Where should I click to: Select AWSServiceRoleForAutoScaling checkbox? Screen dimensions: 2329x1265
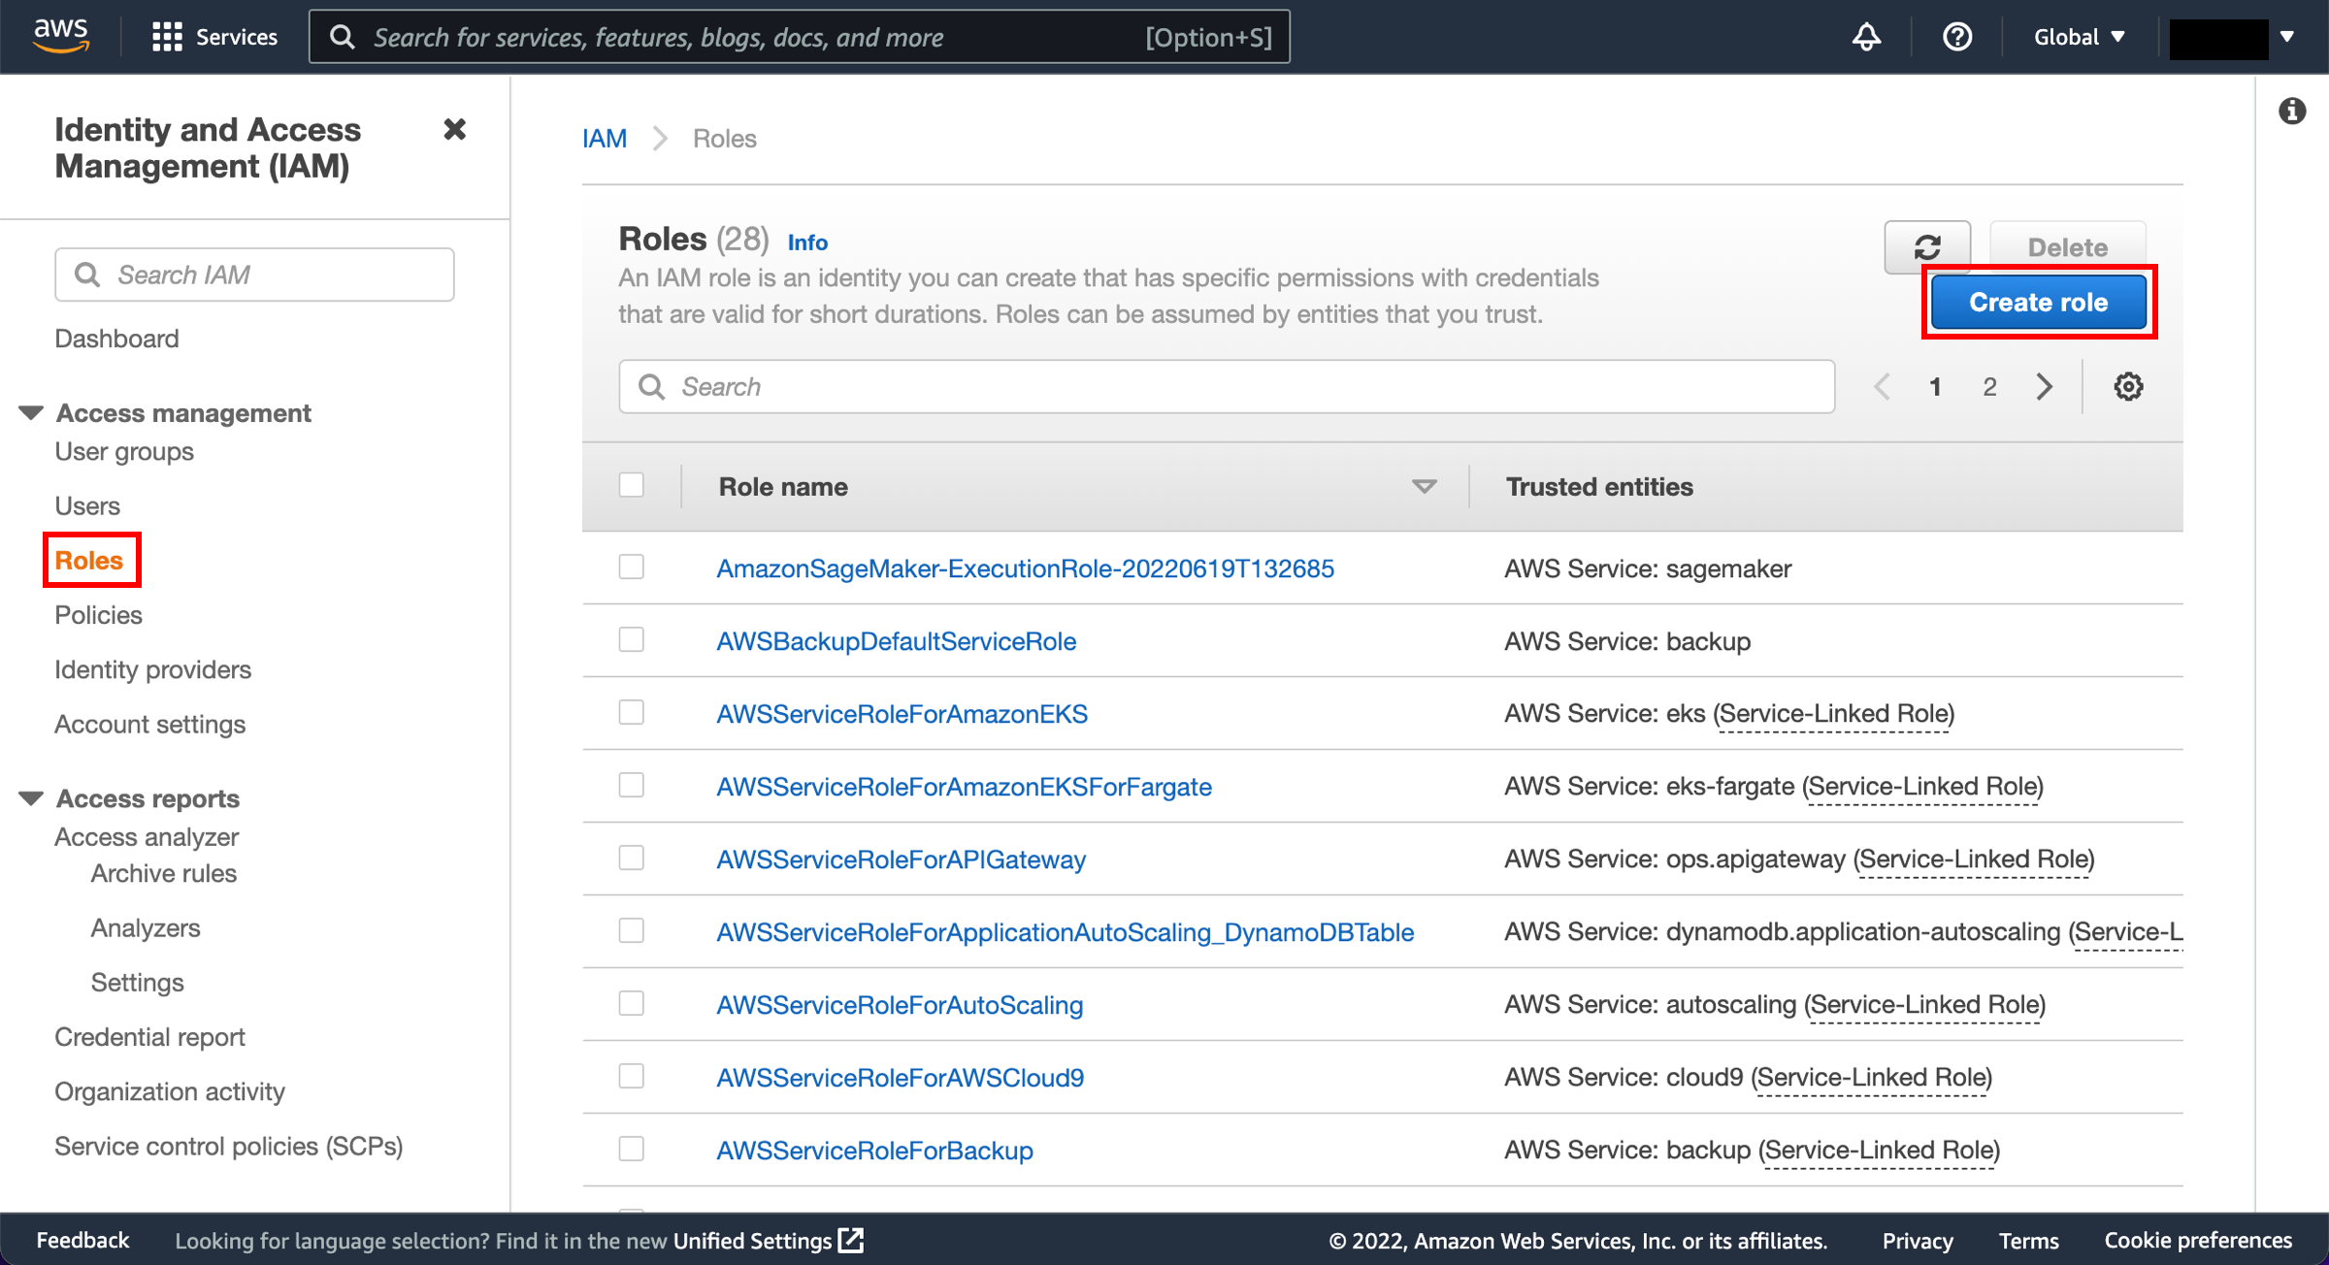[632, 1003]
